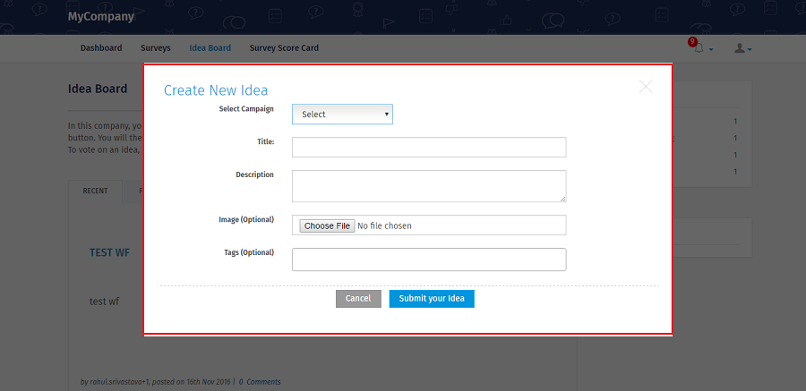The height and width of the screenshot is (391, 806).
Task: Click the Idea Board page heading
Action: pyautogui.click(x=98, y=89)
